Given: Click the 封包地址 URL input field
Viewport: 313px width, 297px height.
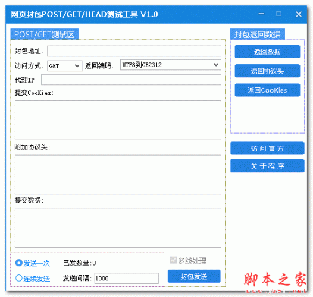Looking at the screenshot, I should point(134,51).
